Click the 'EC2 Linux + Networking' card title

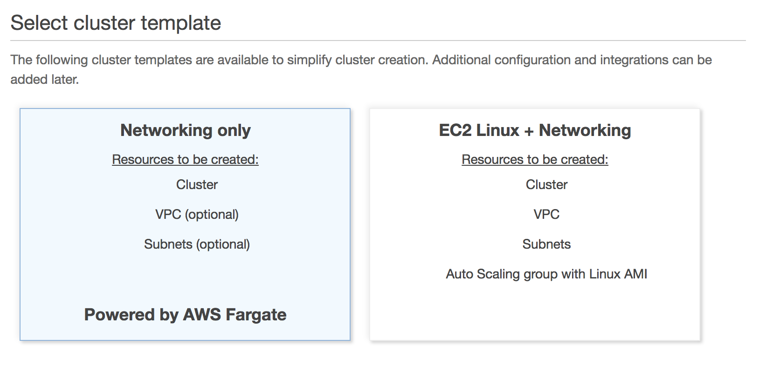[x=535, y=130]
